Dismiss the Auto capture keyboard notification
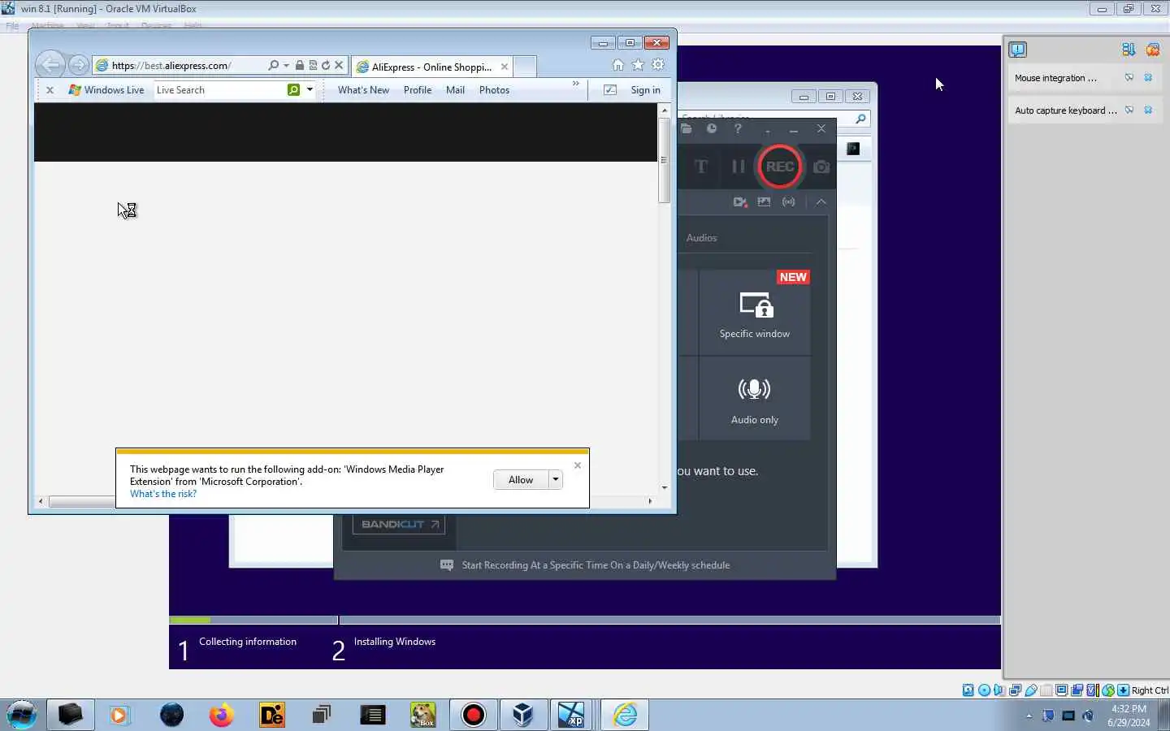Screen dimensions: 1170x731 click(1148, 110)
